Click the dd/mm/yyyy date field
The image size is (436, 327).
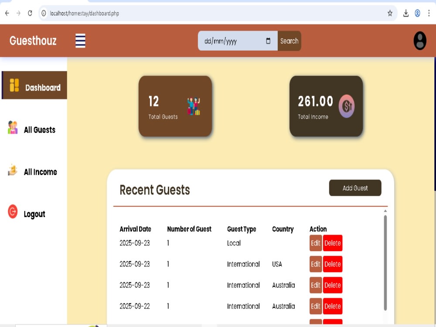coord(238,41)
